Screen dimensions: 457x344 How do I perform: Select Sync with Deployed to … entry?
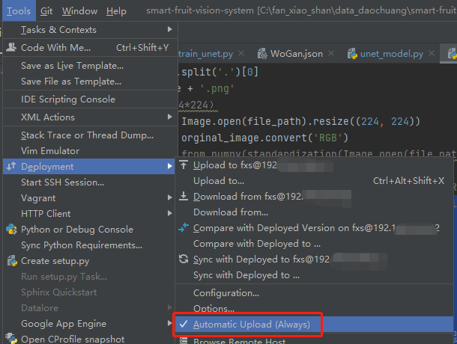314,275
